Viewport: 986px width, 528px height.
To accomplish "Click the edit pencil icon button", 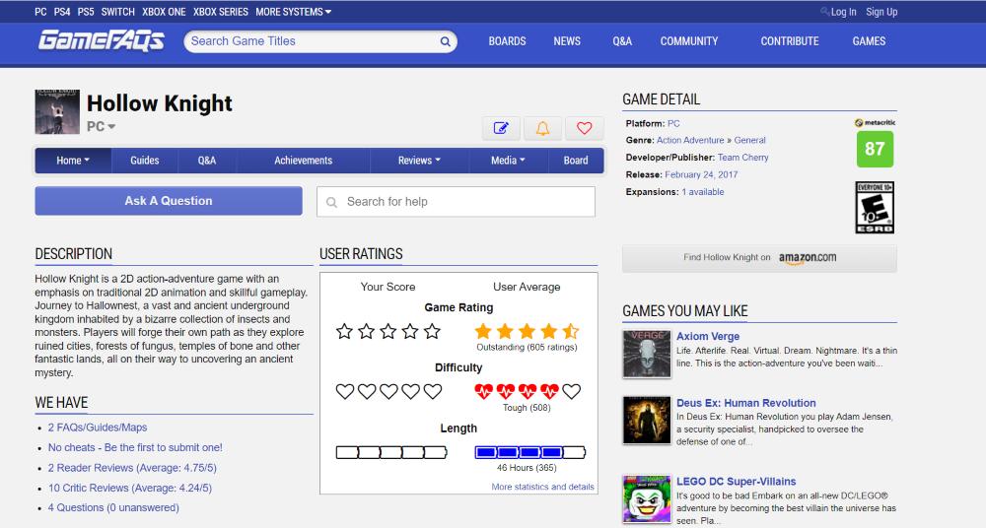I will tap(501, 128).
